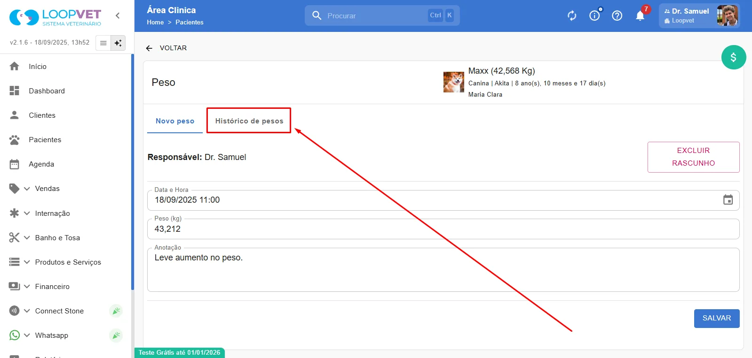Click the Teste Grátis até 01/01/2026 banner

click(179, 352)
